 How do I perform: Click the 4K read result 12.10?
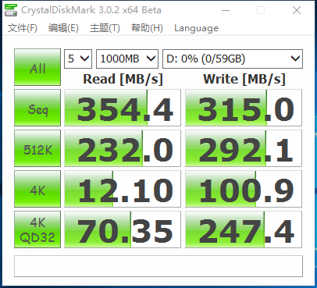click(x=123, y=189)
